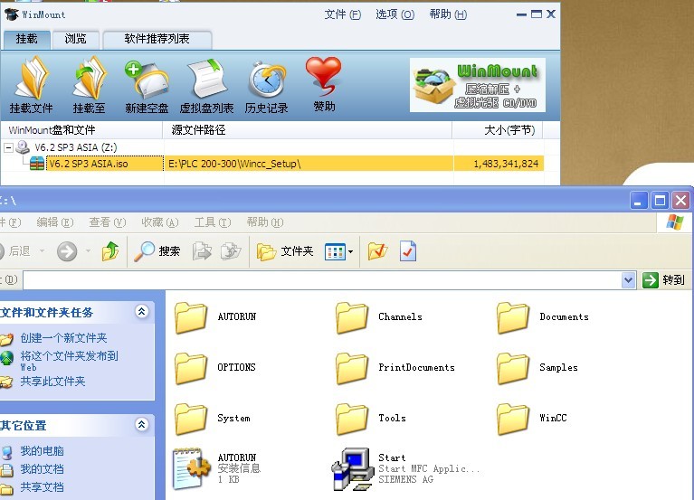Select the Channels folder
The image size is (694, 500).
pyautogui.click(x=378, y=317)
